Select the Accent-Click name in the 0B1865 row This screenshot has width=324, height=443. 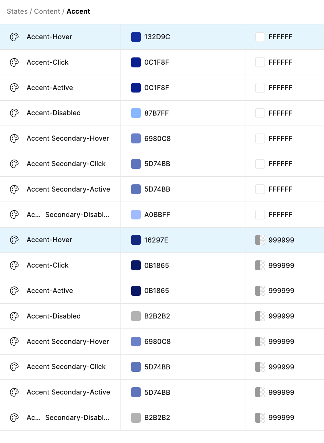tap(48, 265)
